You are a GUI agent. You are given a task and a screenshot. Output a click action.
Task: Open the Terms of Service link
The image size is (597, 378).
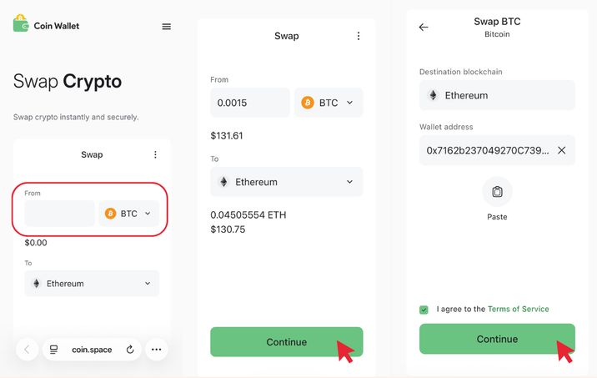(518, 309)
